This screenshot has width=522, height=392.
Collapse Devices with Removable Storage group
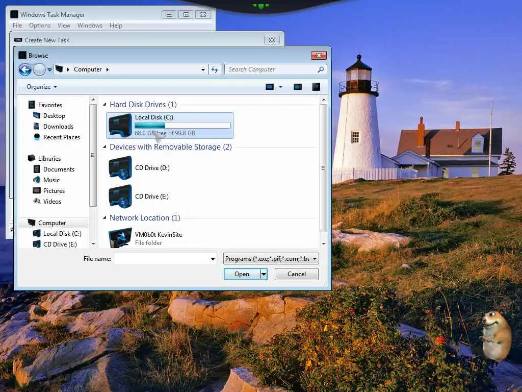point(105,147)
